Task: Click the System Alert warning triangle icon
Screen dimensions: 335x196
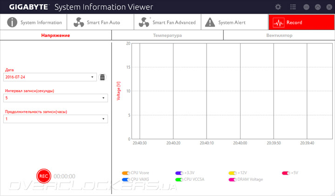Action: pyautogui.click(x=210, y=22)
